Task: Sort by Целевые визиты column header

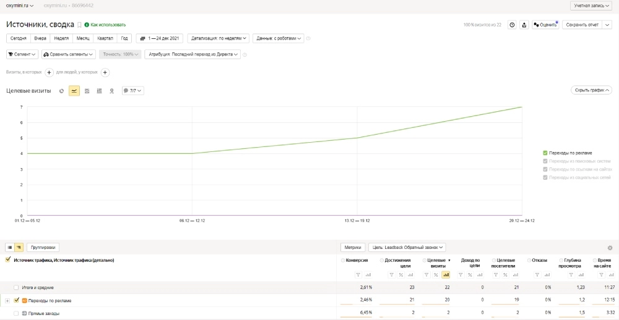Action: point(436,263)
